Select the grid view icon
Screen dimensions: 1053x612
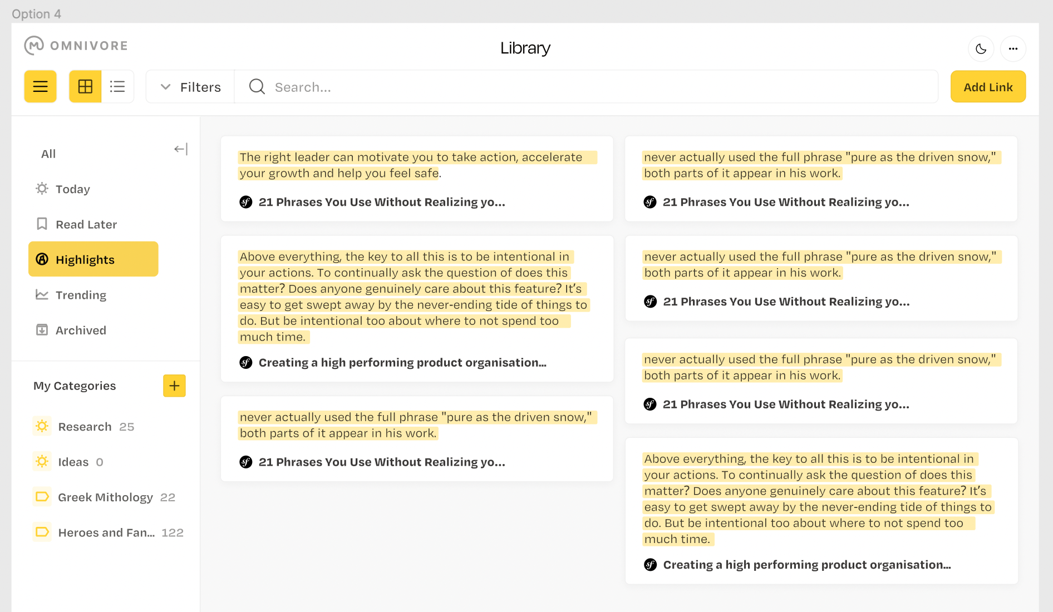pyautogui.click(x=85, y=86)
